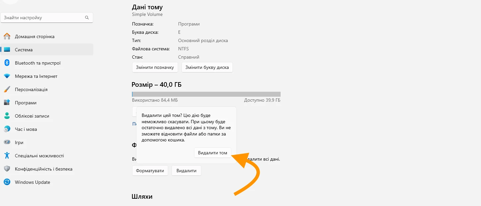Open the Облікові записи person icon

[7, 116]
